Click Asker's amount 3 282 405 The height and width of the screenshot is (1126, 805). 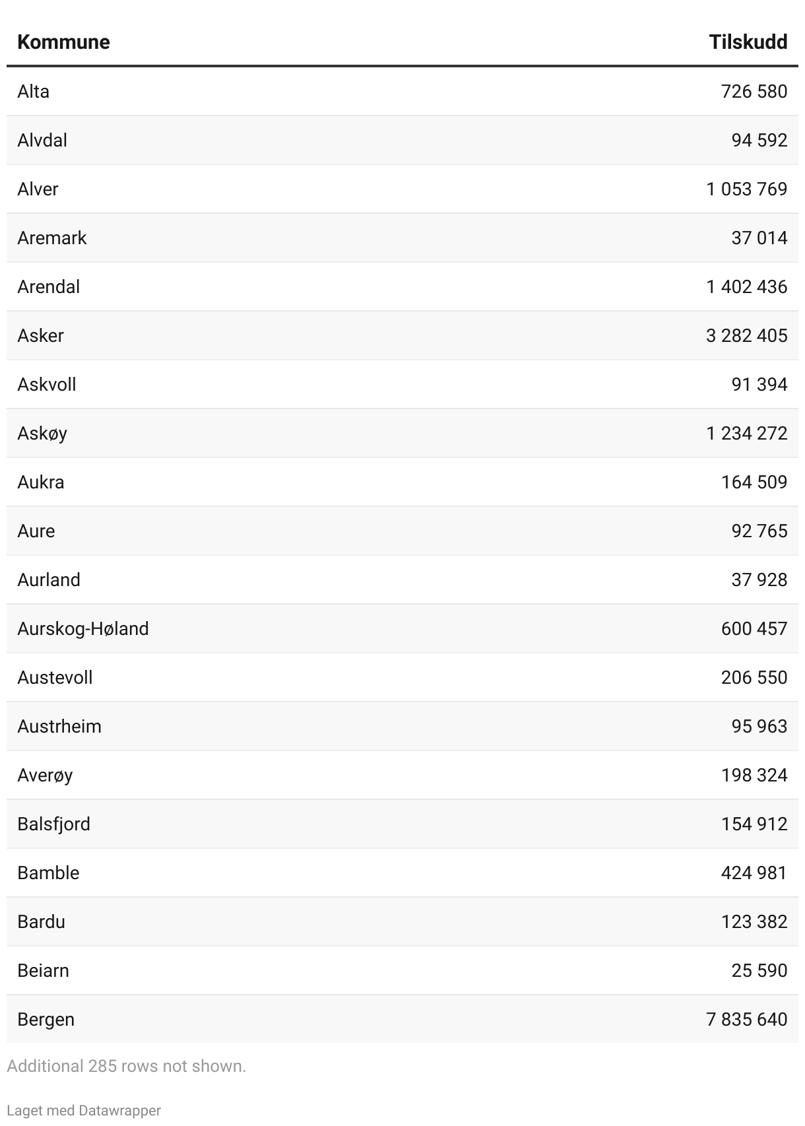pos(746,335)
